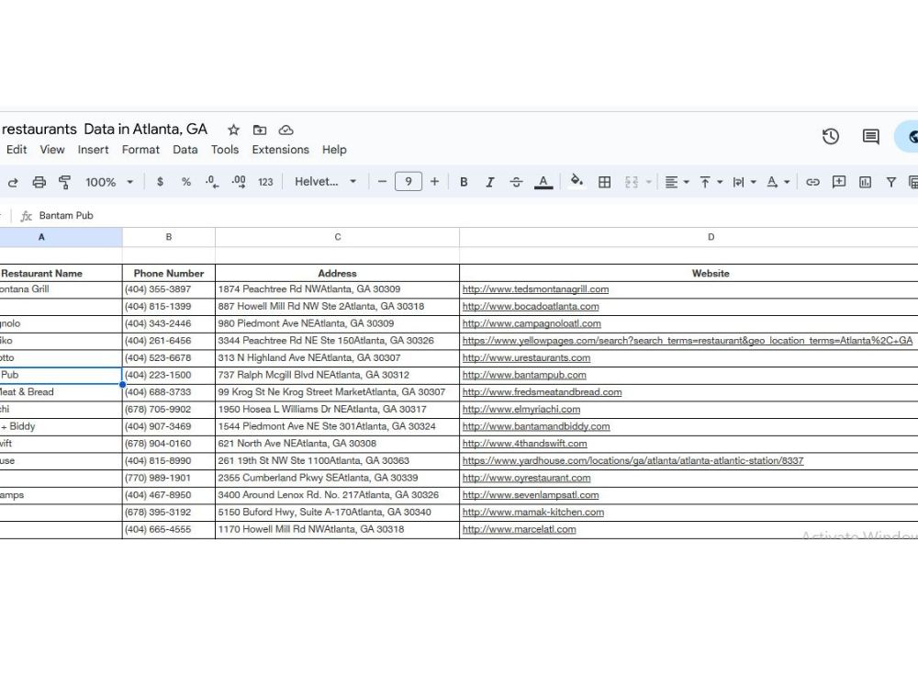
Task: Click the spreadsheet title text
Action: click(105, 129)
